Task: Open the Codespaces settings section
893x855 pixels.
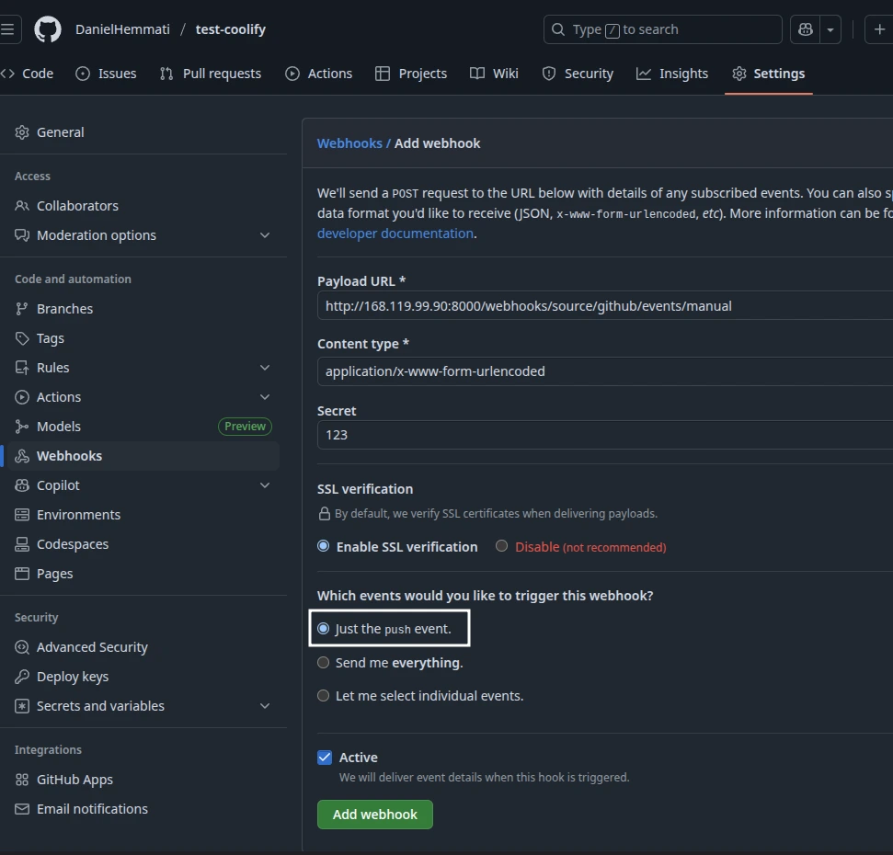Action: [73, 543]
